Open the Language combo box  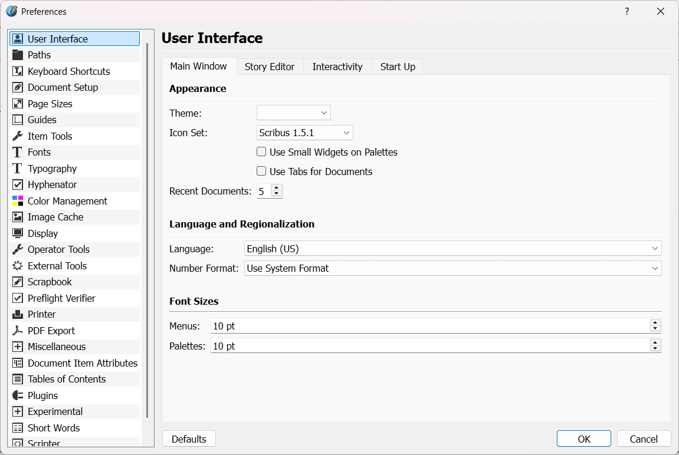[452, 249]
